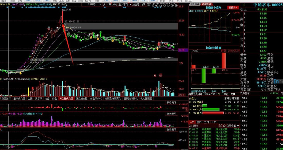Click the En input method indicator
The width and height of the screenshot is (283, 150).
(x=276, y=81)
